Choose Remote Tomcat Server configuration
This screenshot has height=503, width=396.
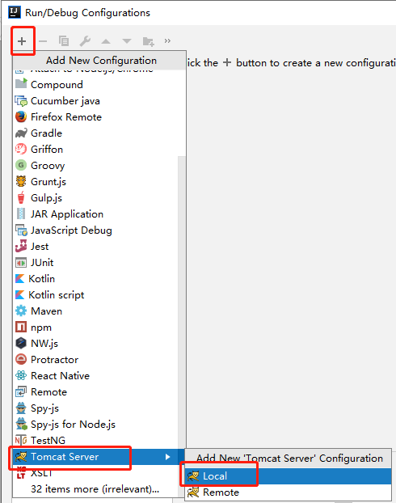289,492
